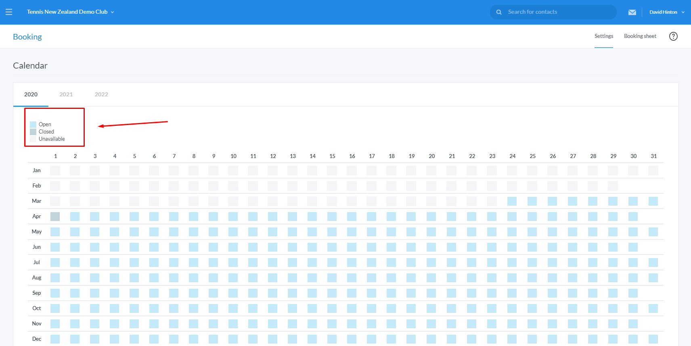Select the December 1 day cell
Screen dimensions: 691x346
tap(55, 339)
